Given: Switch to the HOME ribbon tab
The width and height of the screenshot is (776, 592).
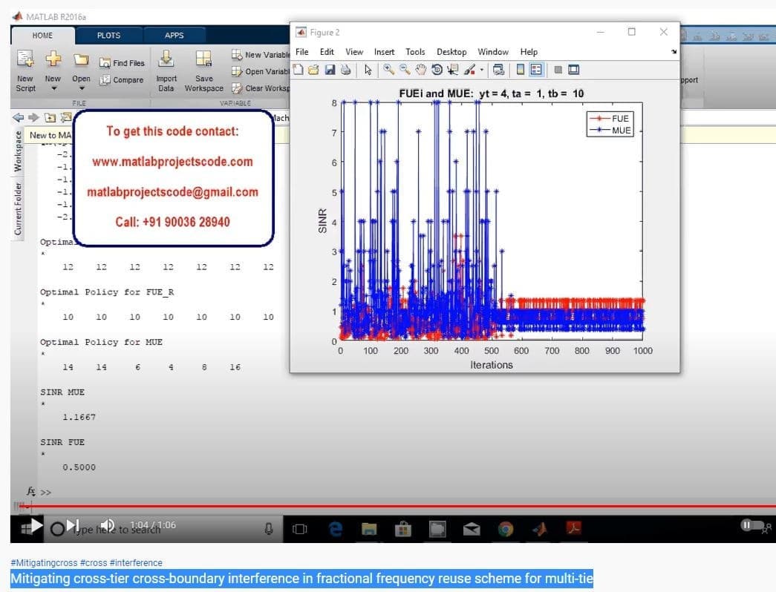Looking at the screenshot, I should point(42,36).
